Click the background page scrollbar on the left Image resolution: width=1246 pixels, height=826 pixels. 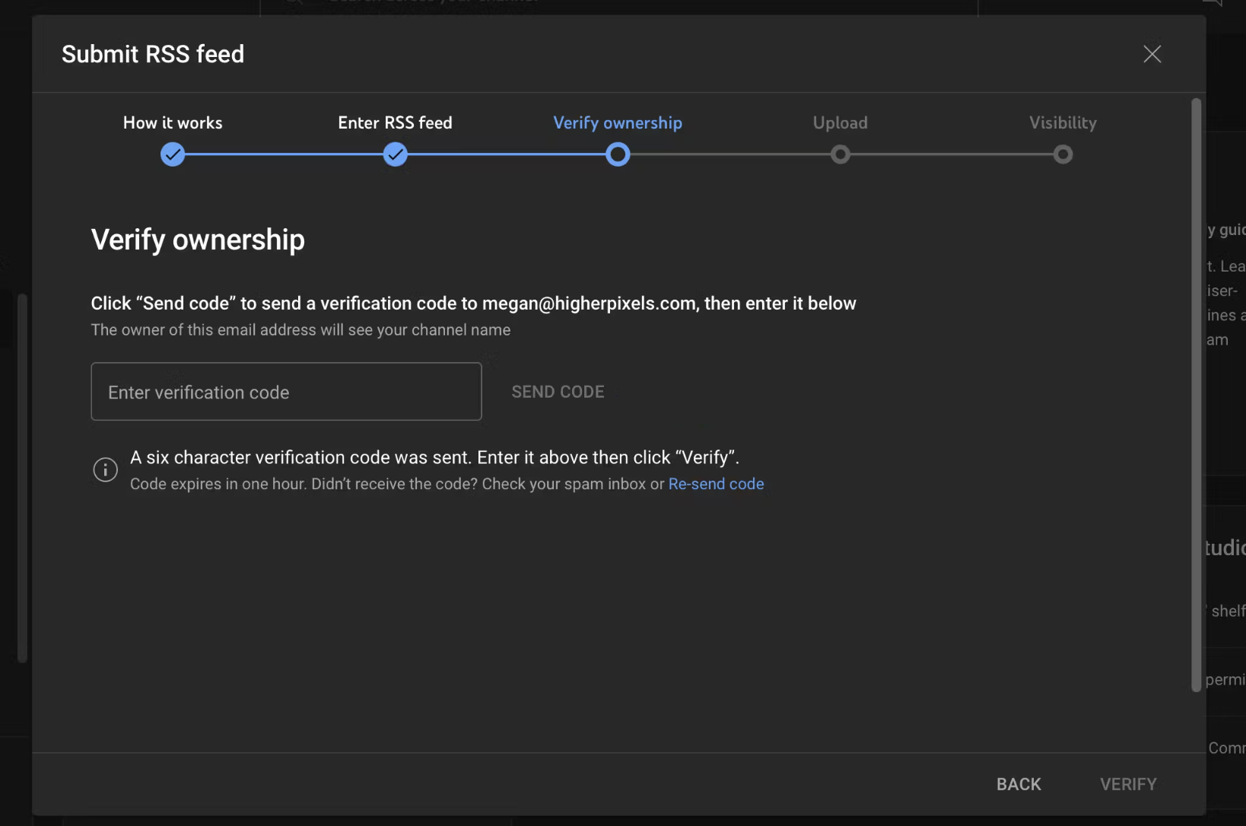click(22, 478)
